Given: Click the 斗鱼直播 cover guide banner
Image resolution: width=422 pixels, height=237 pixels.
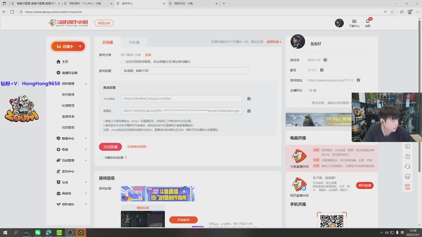Looking at the screenshot, I should 157,194.
